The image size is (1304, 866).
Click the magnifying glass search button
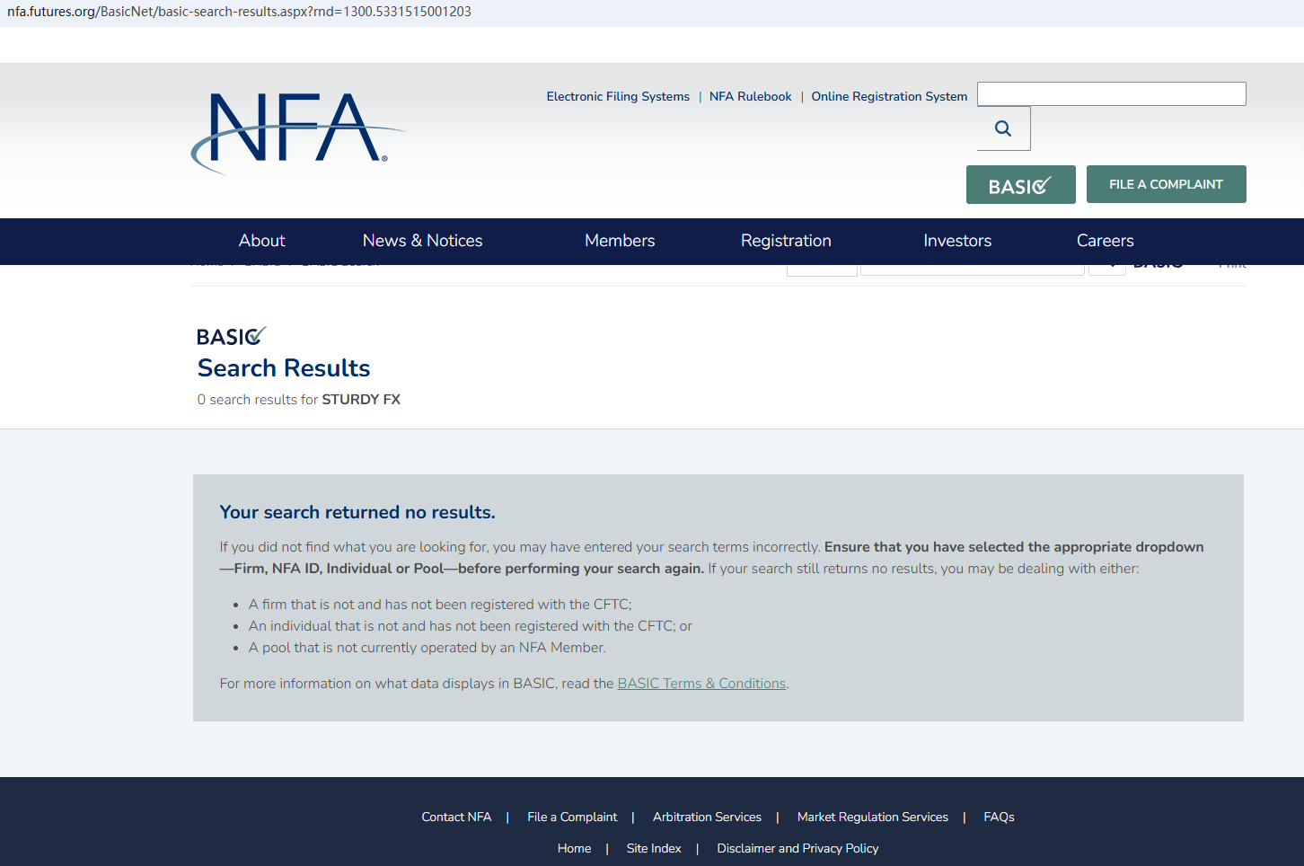(1003, 128)
